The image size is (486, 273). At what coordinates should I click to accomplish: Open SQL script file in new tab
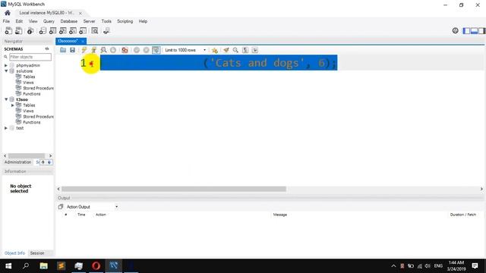point(18,30)
